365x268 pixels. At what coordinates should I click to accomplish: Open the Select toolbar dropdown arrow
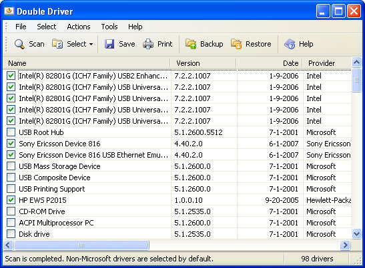(91, 44)
